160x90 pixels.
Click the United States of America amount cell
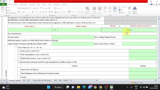tap(143, 69)
